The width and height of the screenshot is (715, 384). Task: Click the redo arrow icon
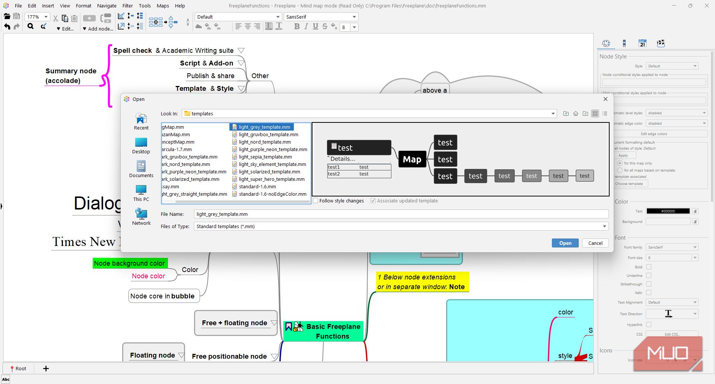16,26
